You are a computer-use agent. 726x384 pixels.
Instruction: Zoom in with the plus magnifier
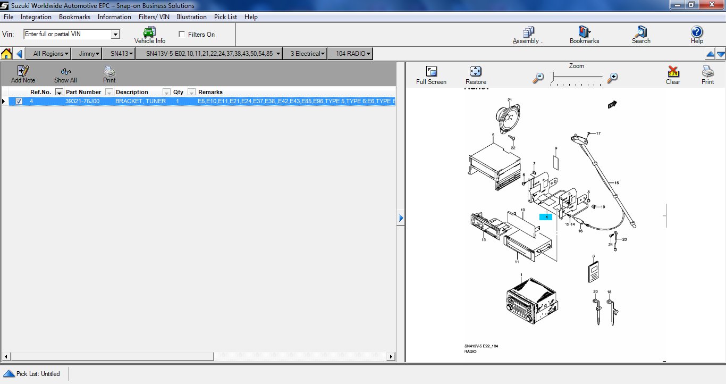coord(612,78)
